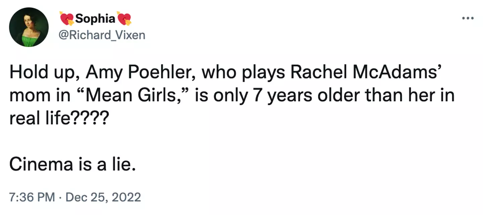This screenshot has width=483, height=215.
Task: Click the four question marks ending the sentence
Action: click(x=90, y=117)
